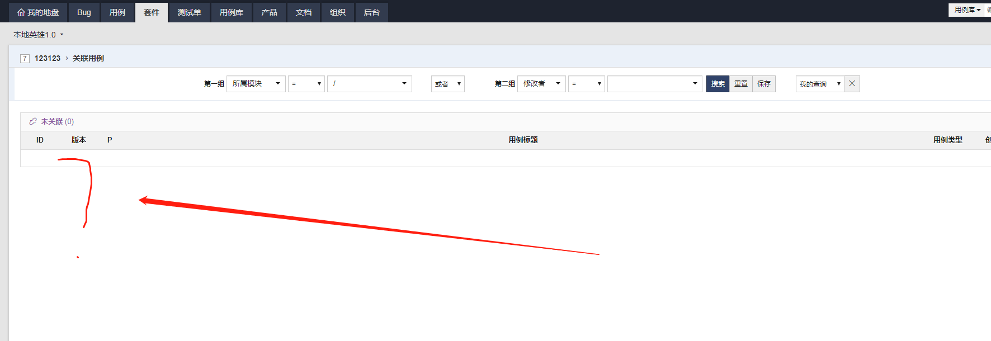
Task: Go to 组织 tab
Action: tap(338, 12)
